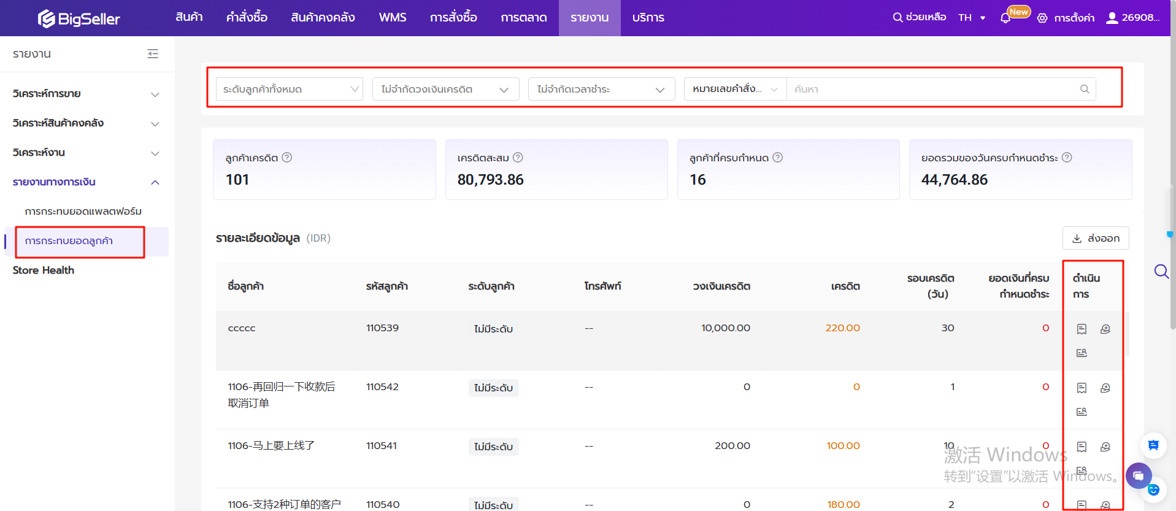Select การกระทบยอดแพลตฟอร์ม in the sidebar
Screen dimensions: 1176x511
[x=83, y=212]
